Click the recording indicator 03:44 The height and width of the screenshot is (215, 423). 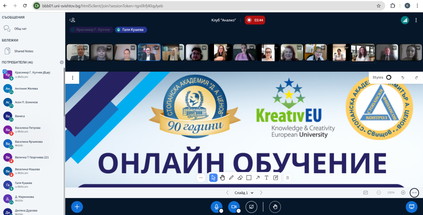click(x=255, y=20)
